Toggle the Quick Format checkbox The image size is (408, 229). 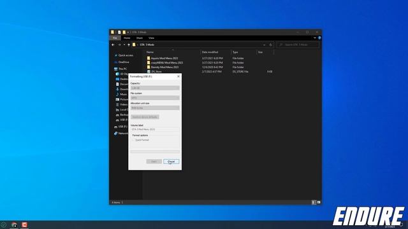tap(133, 140)
